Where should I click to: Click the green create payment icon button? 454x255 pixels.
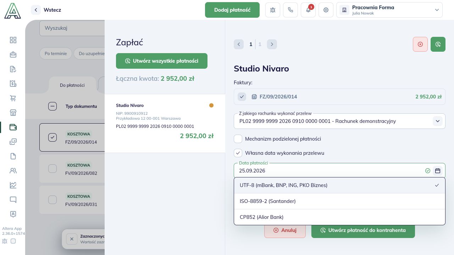tap(438, 44)
